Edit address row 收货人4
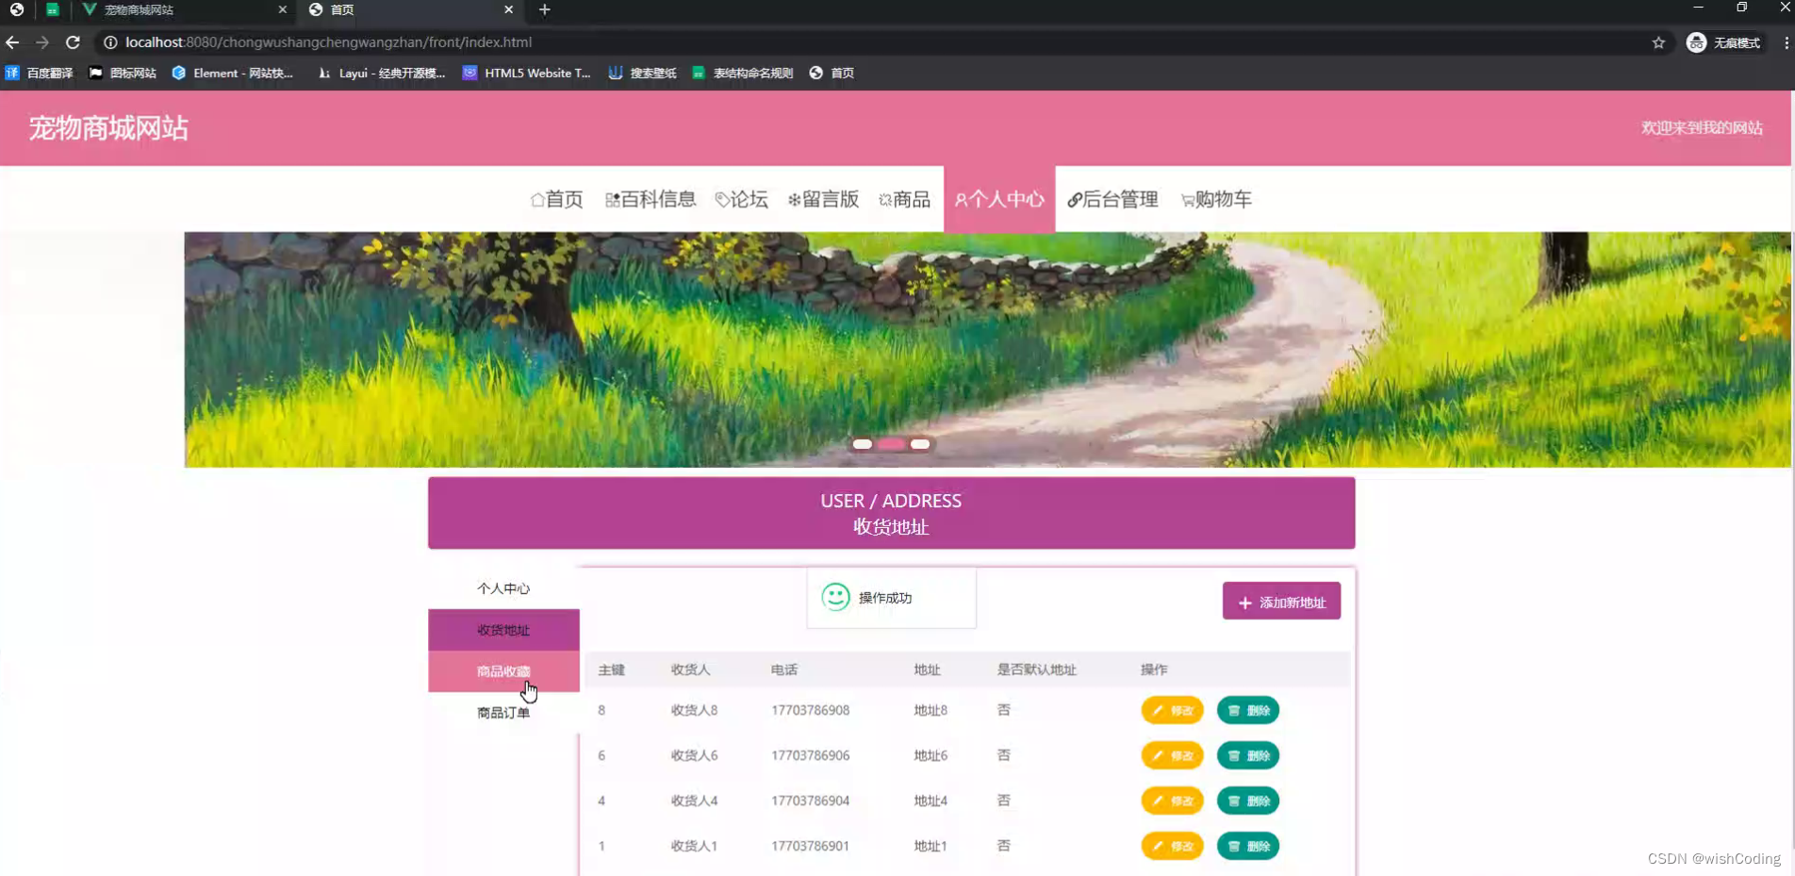 (x=1172, y=801)
